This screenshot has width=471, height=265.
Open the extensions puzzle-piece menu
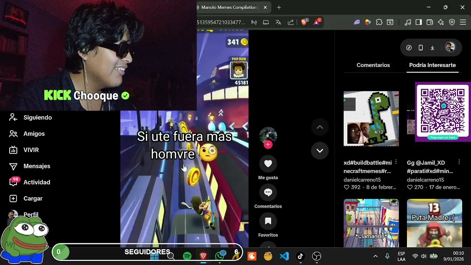tap(379, 22)
